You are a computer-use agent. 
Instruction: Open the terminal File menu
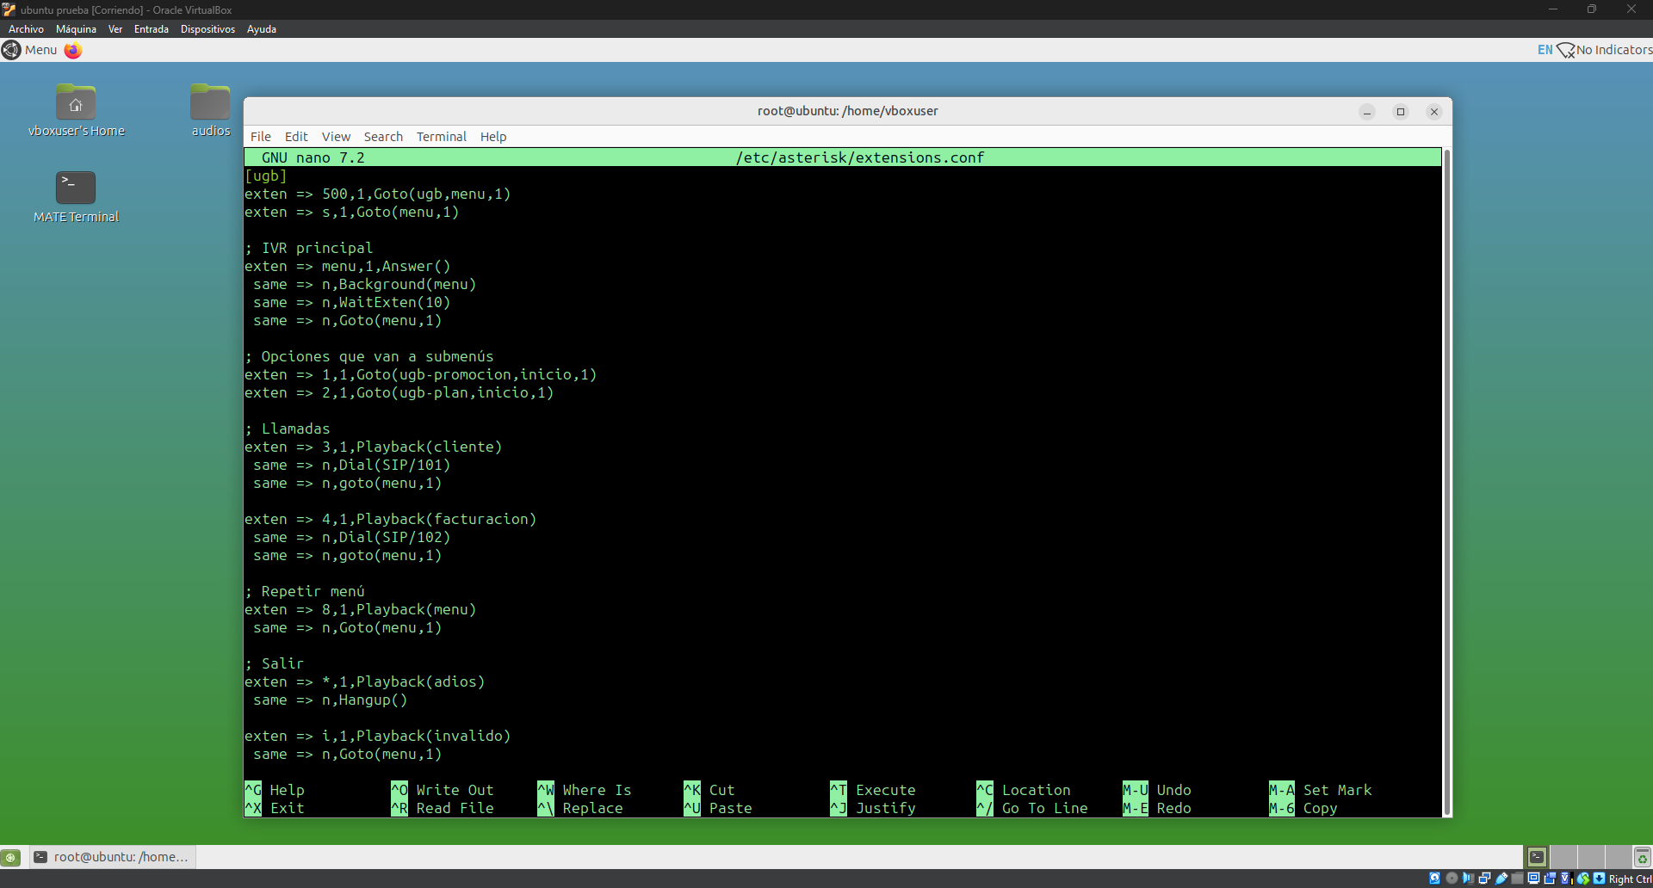tap(260, 137)
